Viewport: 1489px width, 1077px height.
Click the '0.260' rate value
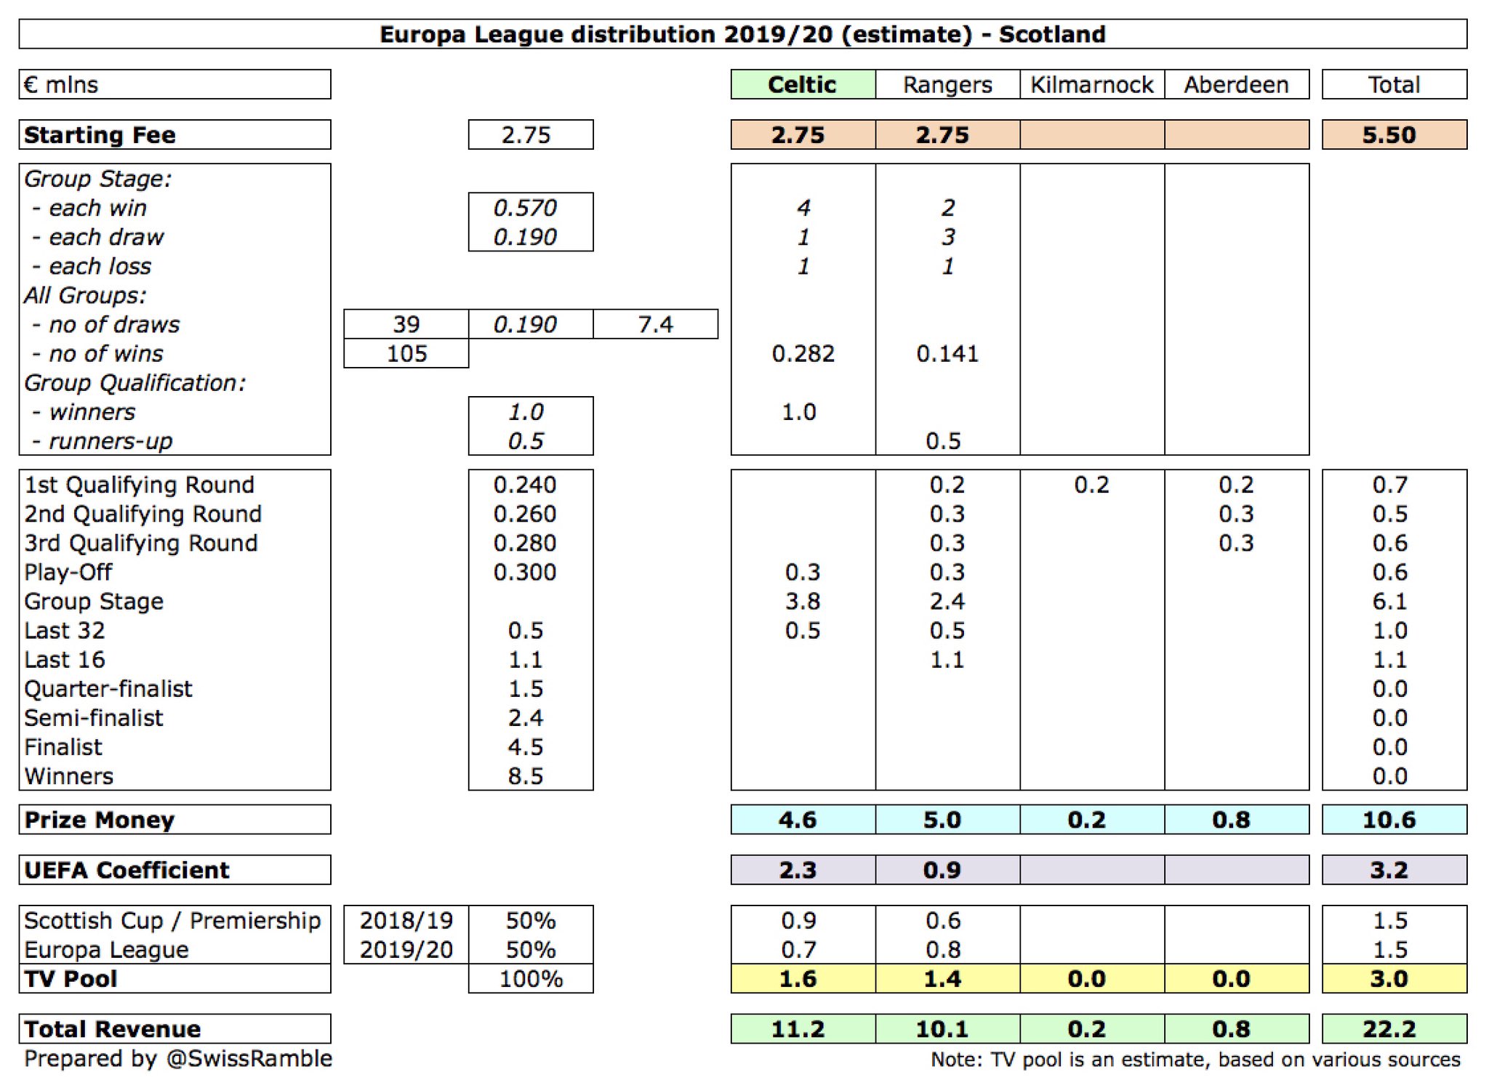point(525,514)
